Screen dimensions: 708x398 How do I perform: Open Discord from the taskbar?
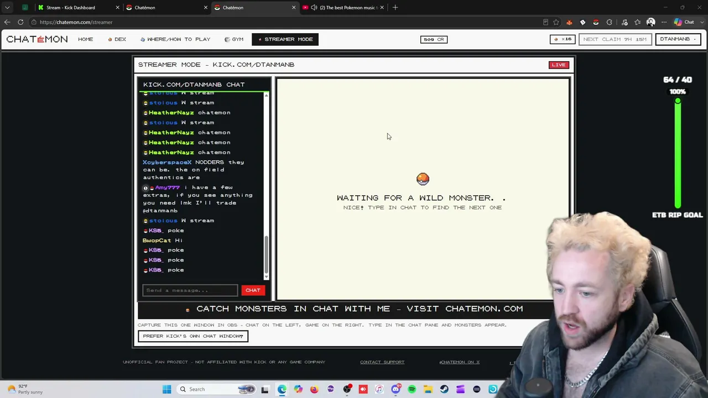pos(395,389)
